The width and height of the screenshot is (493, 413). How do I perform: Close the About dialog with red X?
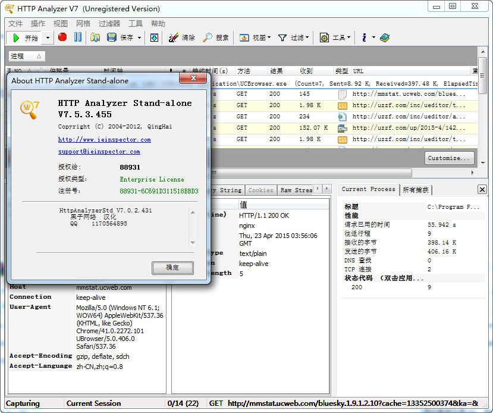coord(193,78)
